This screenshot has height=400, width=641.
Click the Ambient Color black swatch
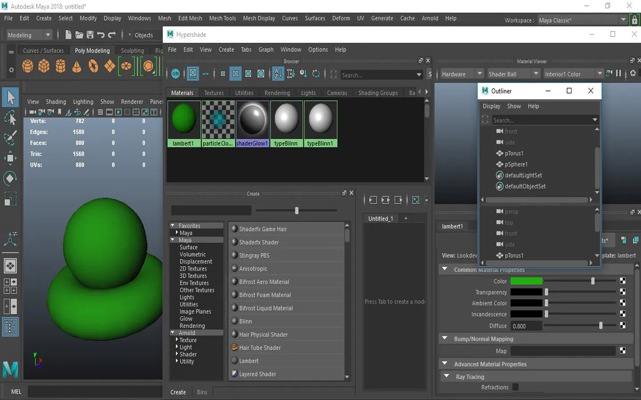pyautogui.click(x=526, y=303)
